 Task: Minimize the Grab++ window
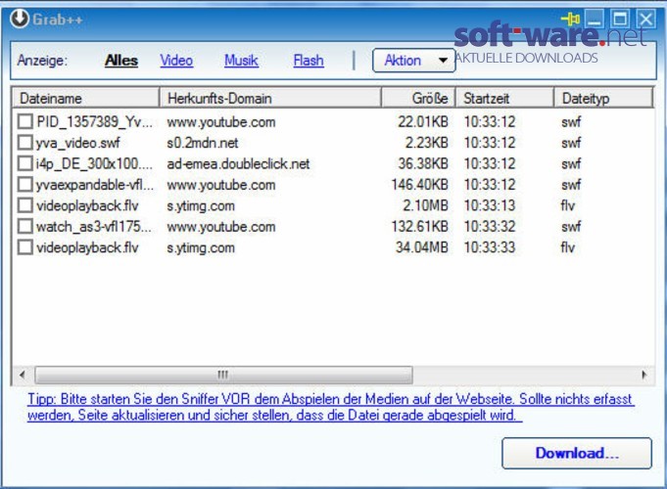click(595, 20)
